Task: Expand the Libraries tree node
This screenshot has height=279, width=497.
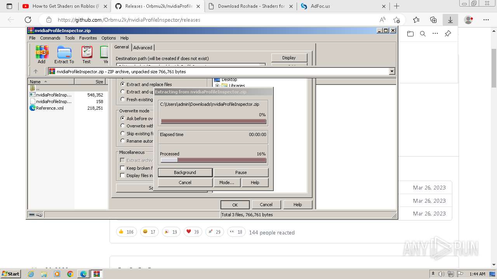Action: pyautogui.click(x=217, y=86)
